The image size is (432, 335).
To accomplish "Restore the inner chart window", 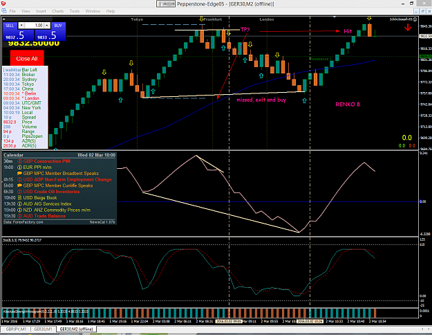I will [422, 11].
